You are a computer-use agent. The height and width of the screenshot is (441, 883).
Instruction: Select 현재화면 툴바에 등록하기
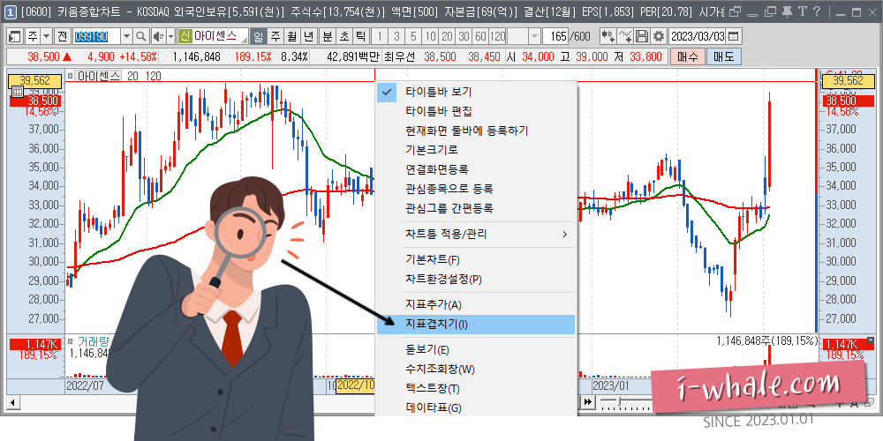476,131
